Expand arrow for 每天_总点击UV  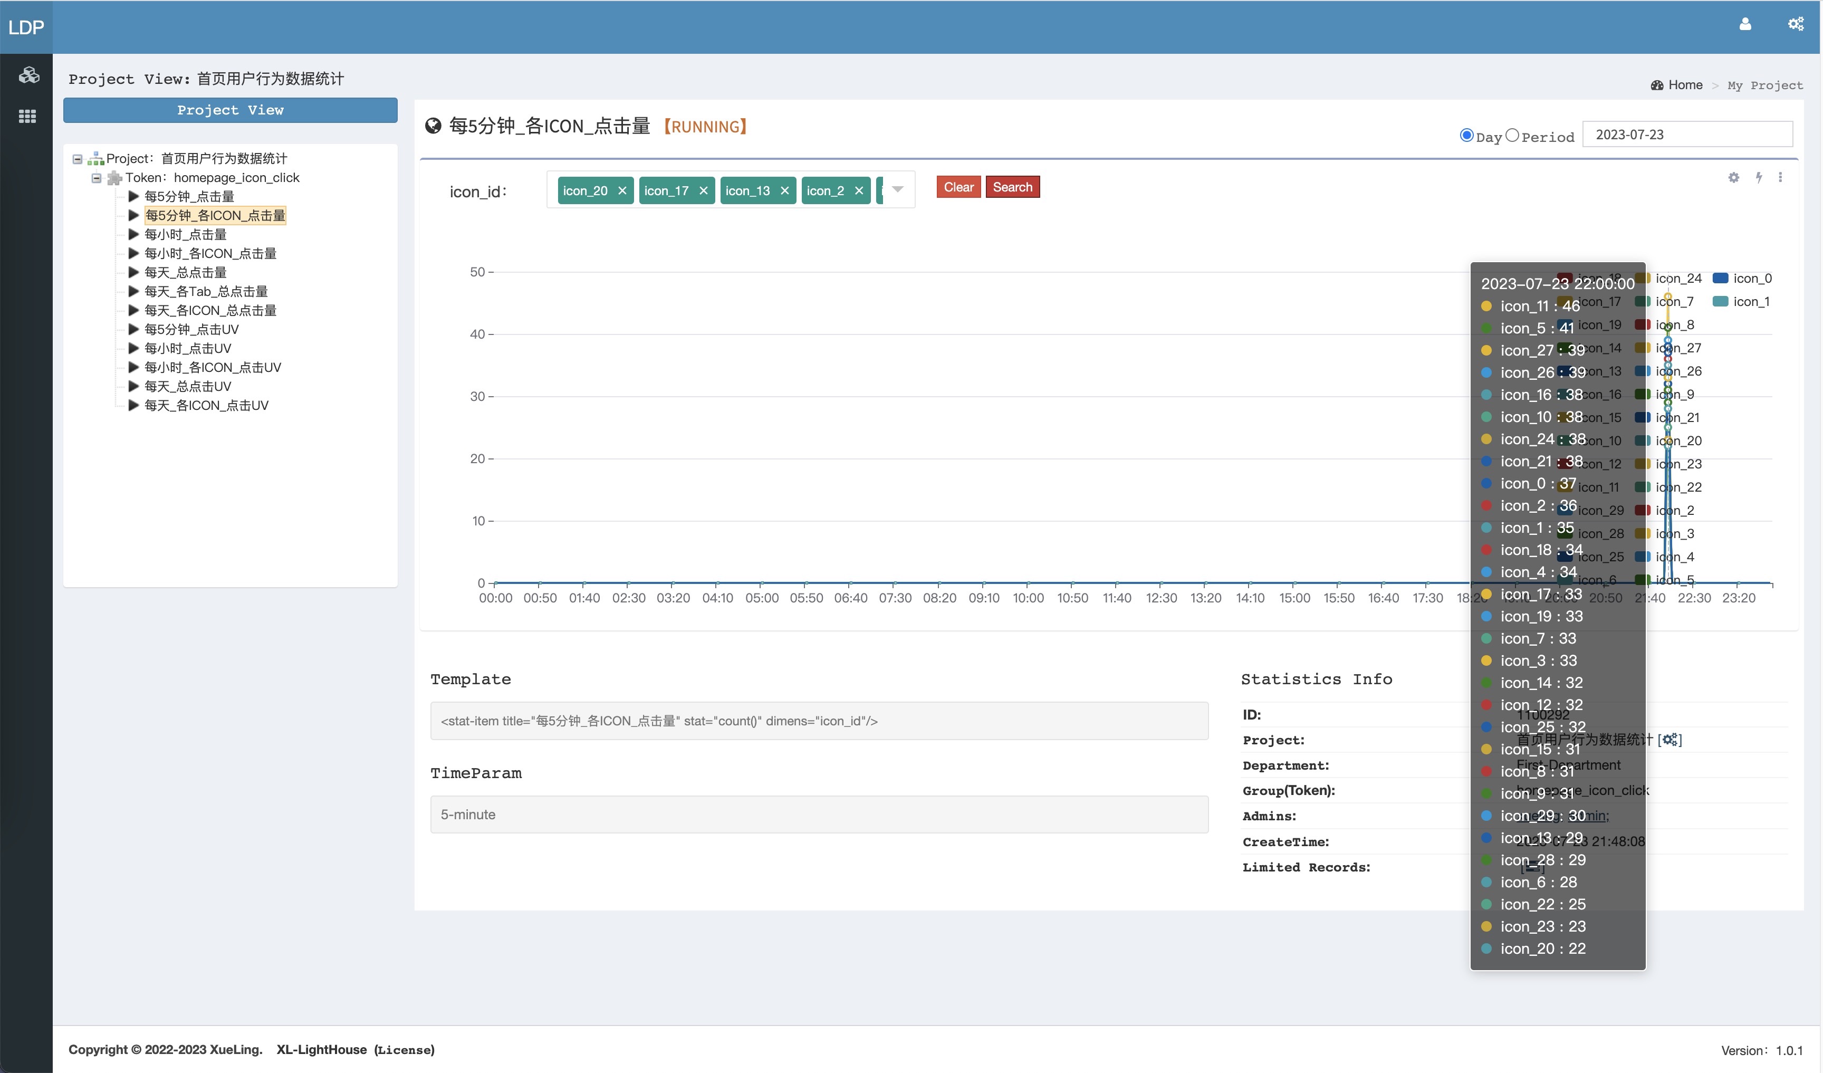[134, 386]
